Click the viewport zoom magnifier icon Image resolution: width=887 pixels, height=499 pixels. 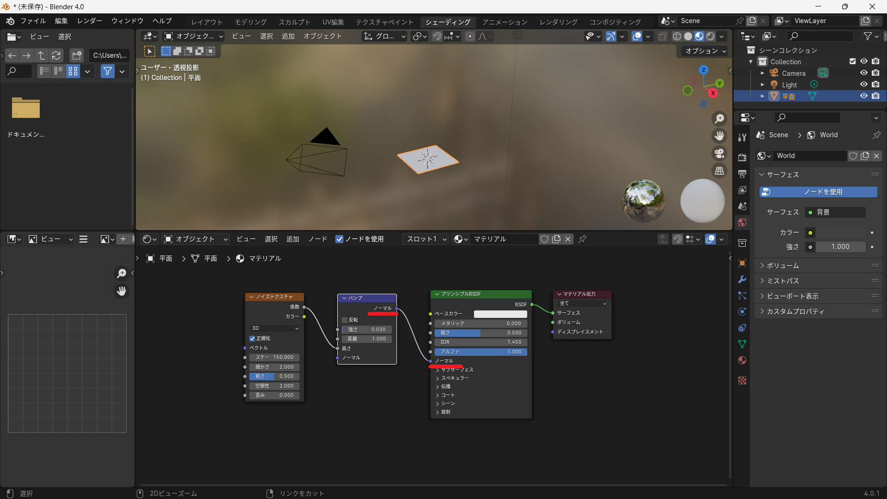pyautogui.click(x=719, y=119)
